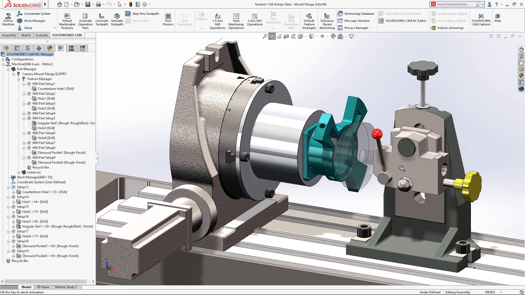
Task: Expand Mill Part Setup4 node
Action: point(24,113)
